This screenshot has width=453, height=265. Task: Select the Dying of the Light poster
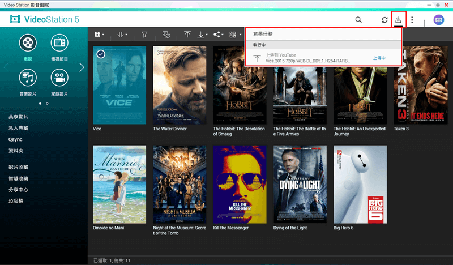click(300, 185)
